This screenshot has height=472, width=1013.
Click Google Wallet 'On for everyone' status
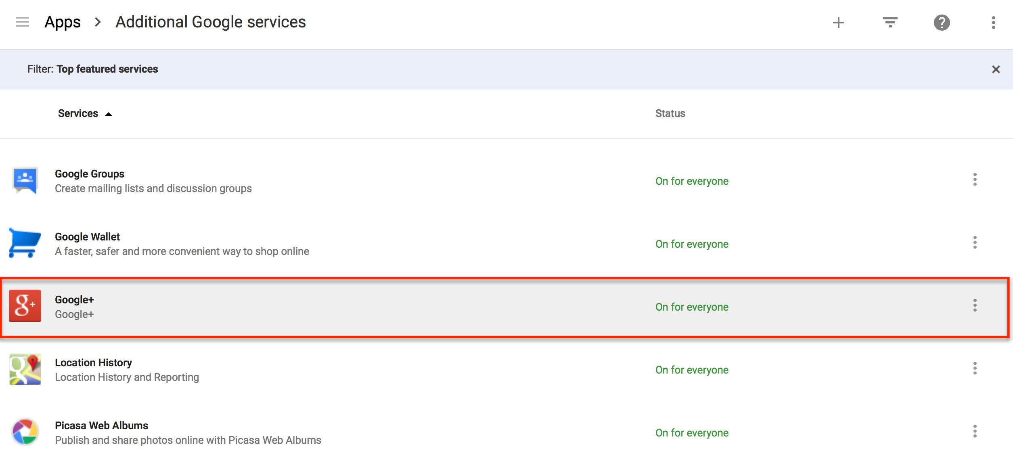[x=692, y=244]
